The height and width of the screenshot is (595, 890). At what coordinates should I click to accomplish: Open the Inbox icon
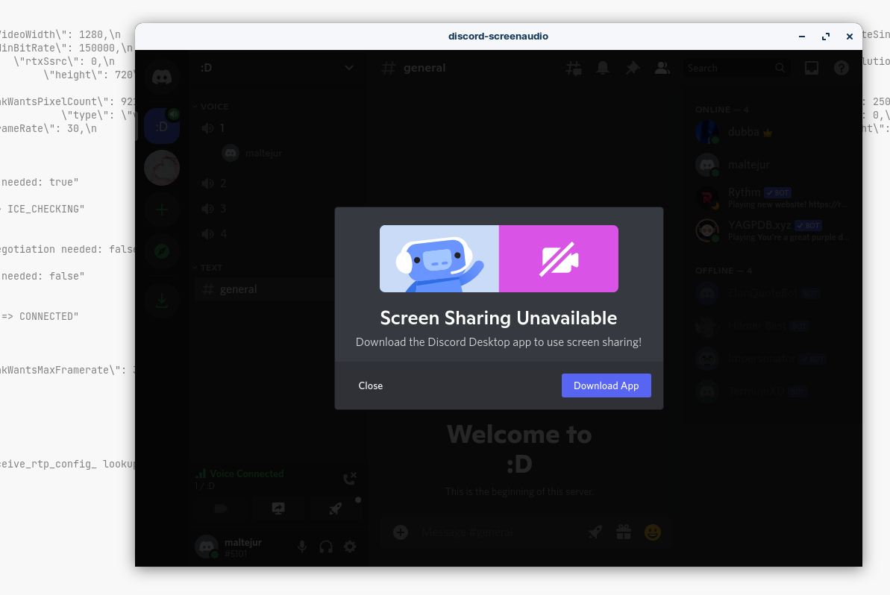coord(812,68)
